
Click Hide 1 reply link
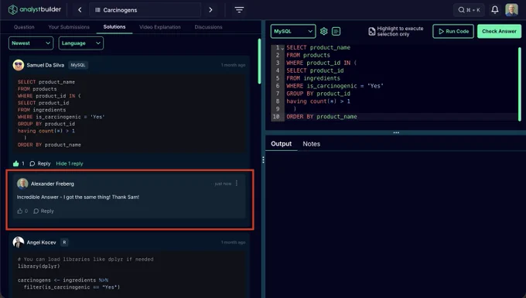(70, 163)
